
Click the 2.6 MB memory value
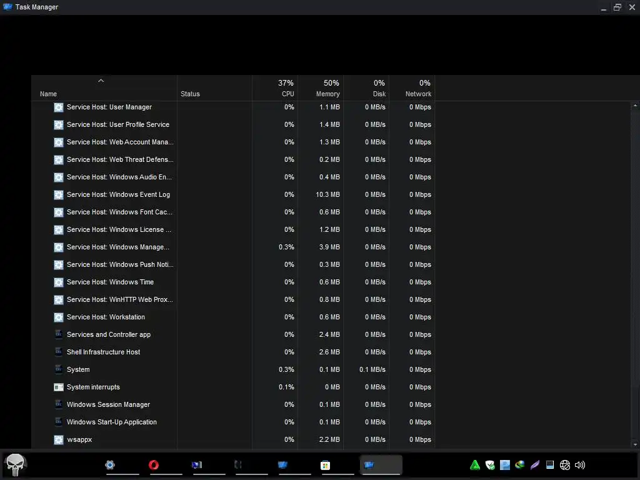329,352
